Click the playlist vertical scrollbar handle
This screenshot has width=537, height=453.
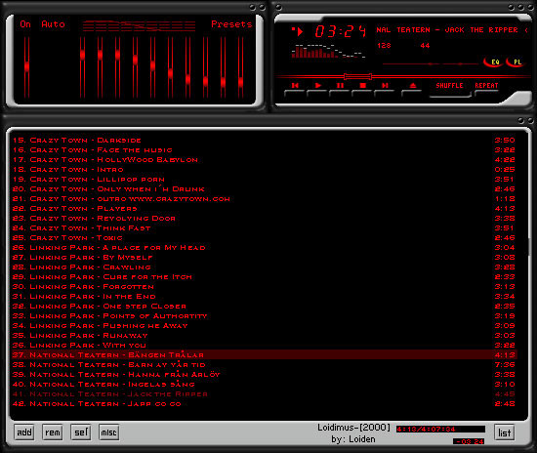tap(530, 247)
